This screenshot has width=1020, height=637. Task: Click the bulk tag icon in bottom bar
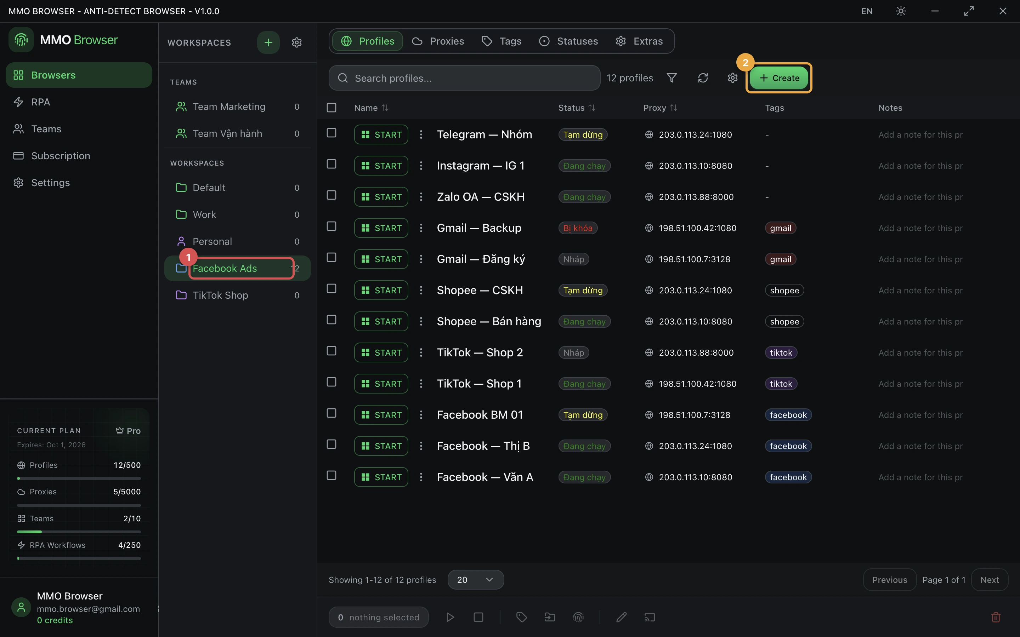coord(521,617)
